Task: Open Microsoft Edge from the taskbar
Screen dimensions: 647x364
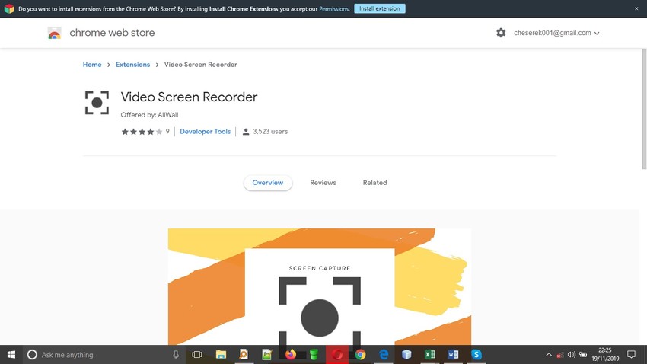Action: coord(384,355)
